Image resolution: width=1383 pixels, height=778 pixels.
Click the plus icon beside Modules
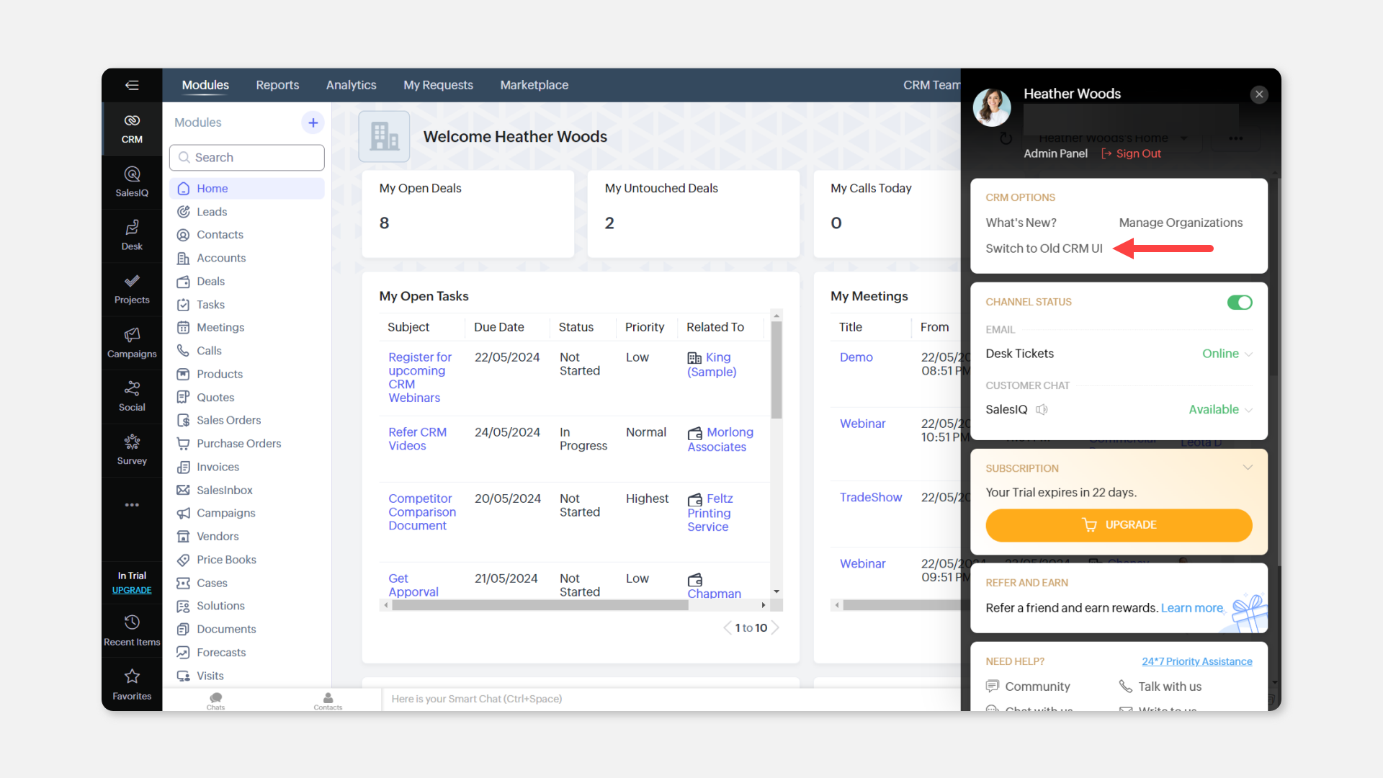pos(313,122)
